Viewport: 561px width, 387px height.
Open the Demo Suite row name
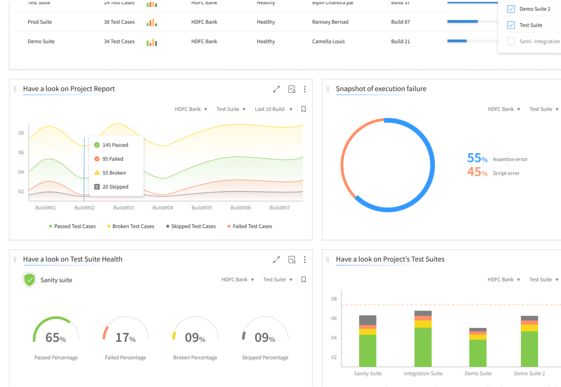click(x=41, y=42)
